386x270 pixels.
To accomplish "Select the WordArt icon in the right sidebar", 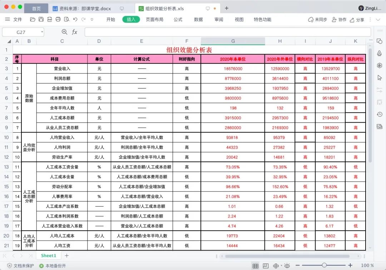I will tap(380, 53).
